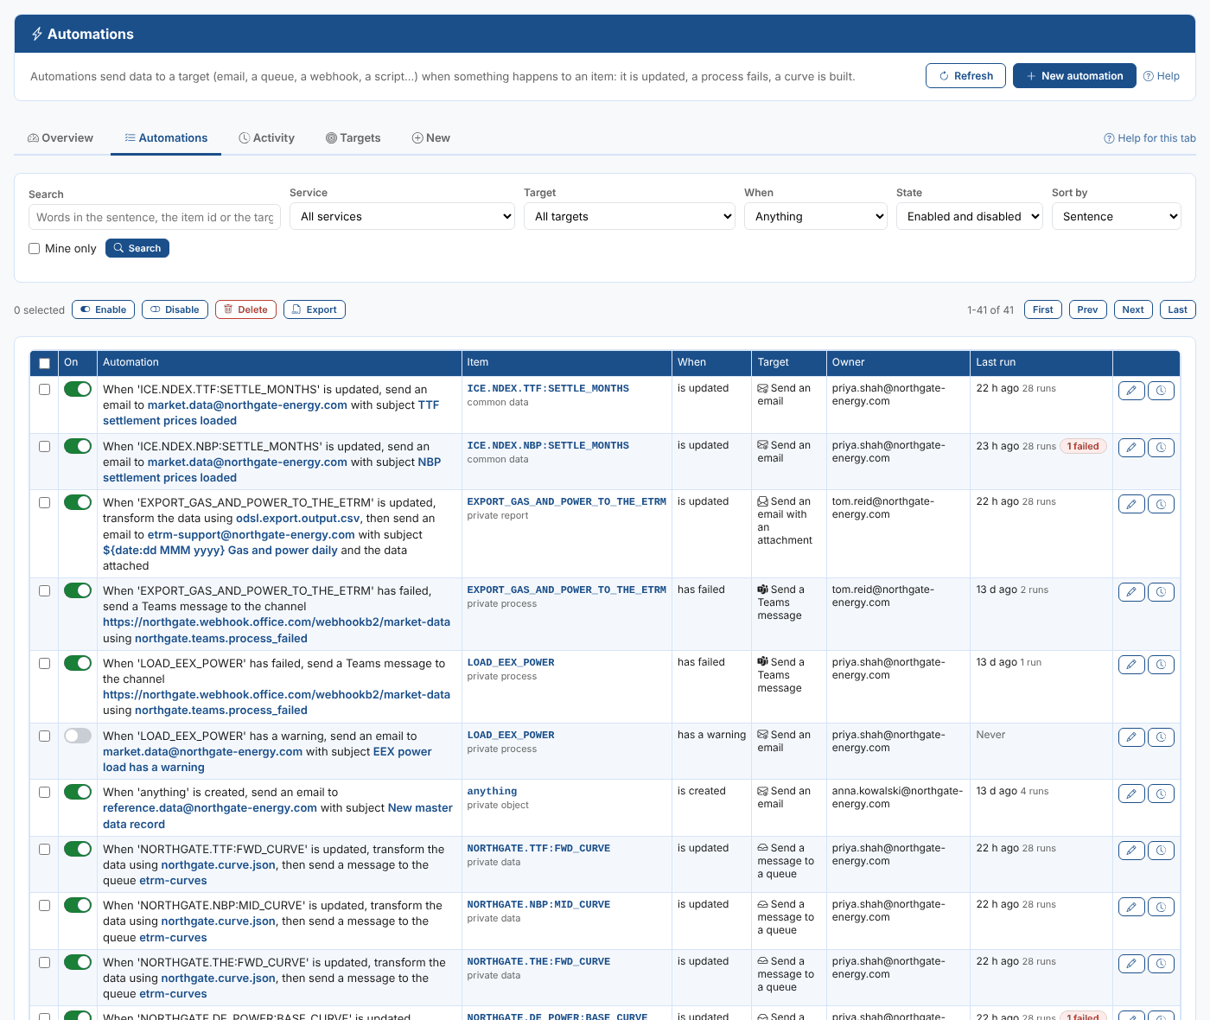Click Enable button for selected automations
The width and height of the screenshot is (1210, 1020).
(103, 309)
